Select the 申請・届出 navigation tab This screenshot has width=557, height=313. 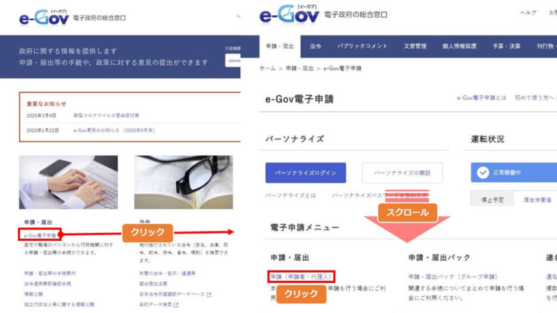[x=280, y=46]
